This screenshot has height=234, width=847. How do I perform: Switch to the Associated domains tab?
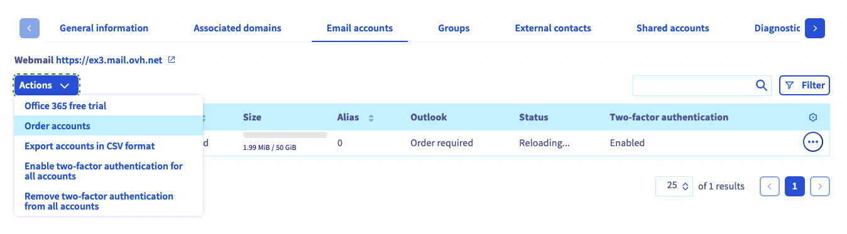[238, 28]
